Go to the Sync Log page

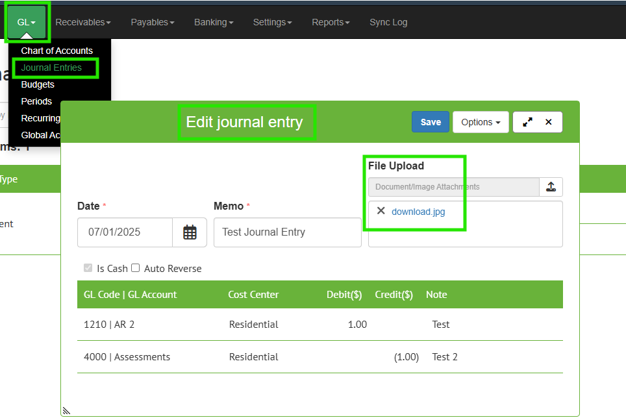click(388, 22)
